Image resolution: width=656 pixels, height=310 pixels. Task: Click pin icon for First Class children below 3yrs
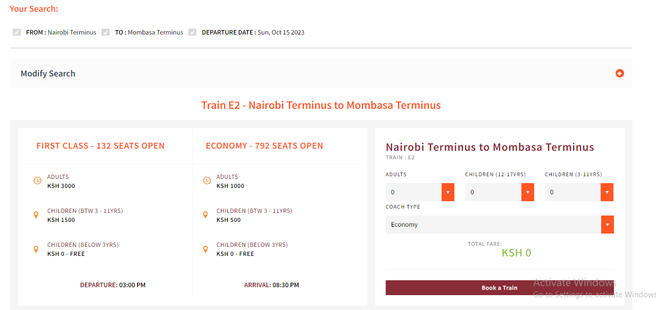click(x=36, y=249)
